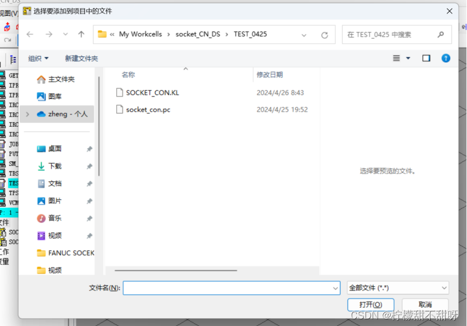Image resolution: width=467 pixels, height=326 pixels.
Task: Click the date 2024/4/26 8:43
Action: (280, 93)
